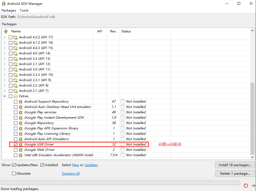Viewport: 256px width, 191px height.
Task: Click the Android robot icon in Name header
Action: point(6,31)
